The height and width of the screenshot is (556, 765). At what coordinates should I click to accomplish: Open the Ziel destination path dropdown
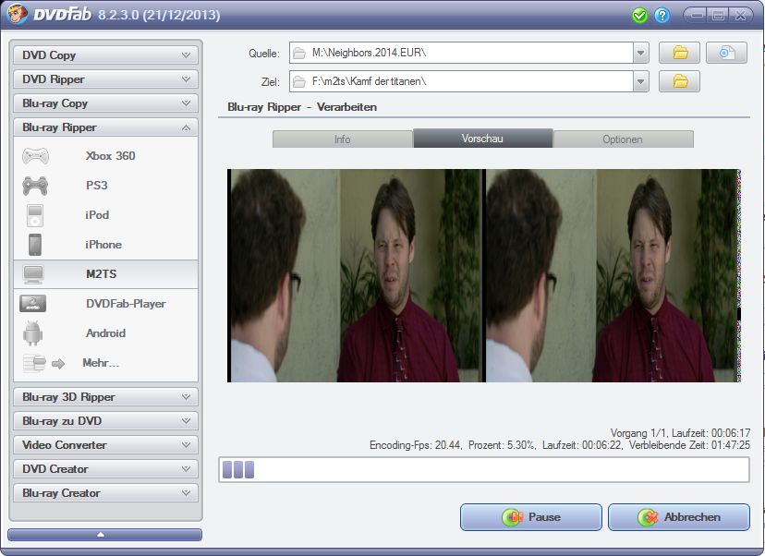pos(640,81)
